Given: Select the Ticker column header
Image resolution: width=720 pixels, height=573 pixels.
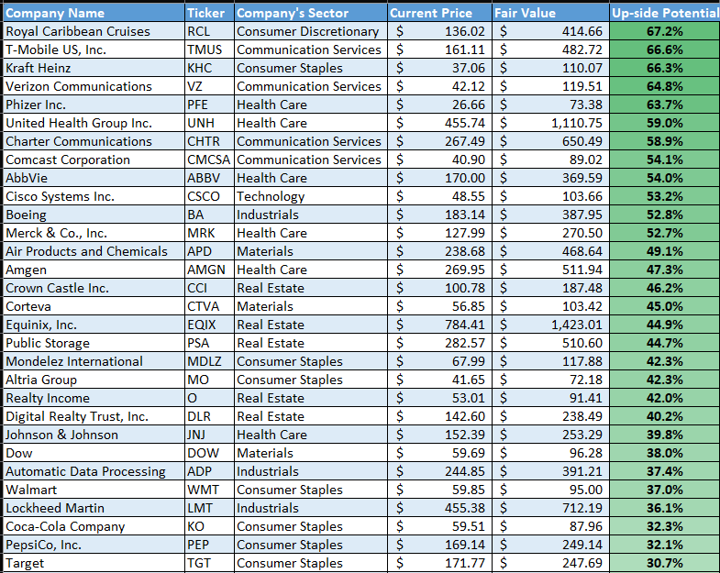Looking at the screenshot, I should 209,13.
